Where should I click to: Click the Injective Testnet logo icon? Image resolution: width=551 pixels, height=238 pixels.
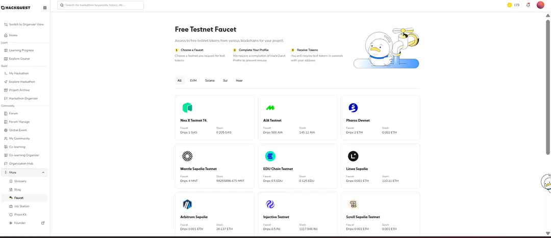coord(270,204)
